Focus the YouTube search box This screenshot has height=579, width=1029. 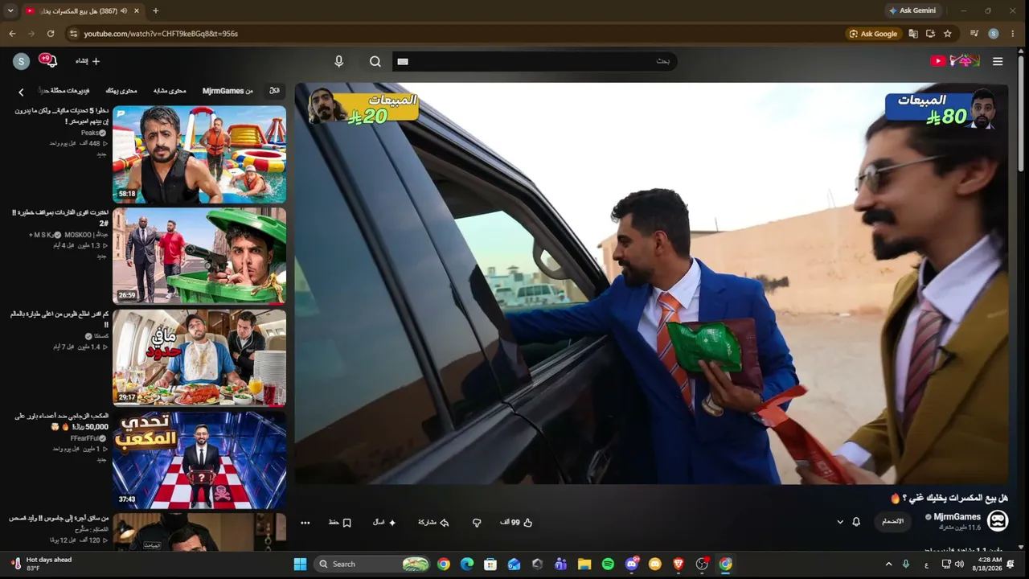[535, 61]
